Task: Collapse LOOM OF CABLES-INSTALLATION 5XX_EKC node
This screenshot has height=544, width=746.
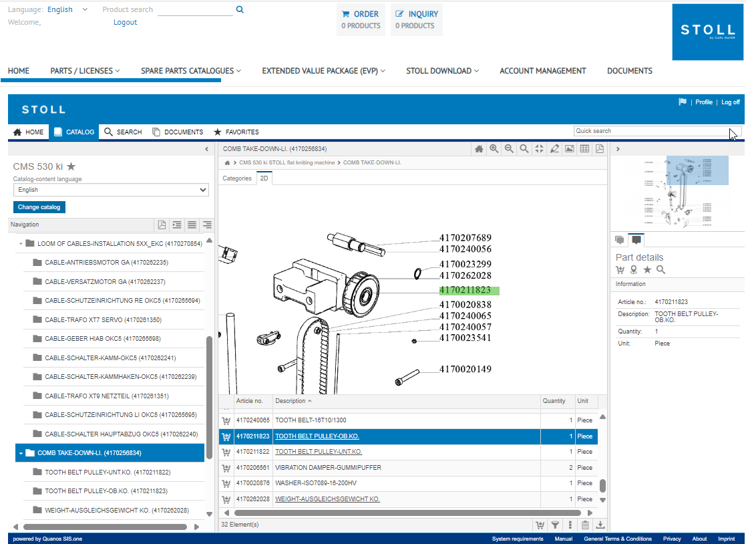Action: 21,244
